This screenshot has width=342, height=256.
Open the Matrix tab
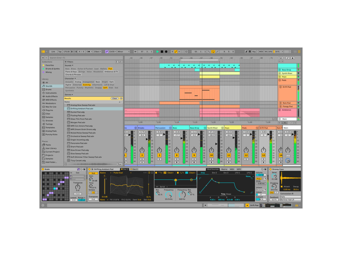(224, 169)
